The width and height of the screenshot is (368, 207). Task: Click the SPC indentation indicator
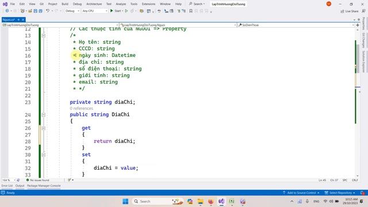(345, 180)
